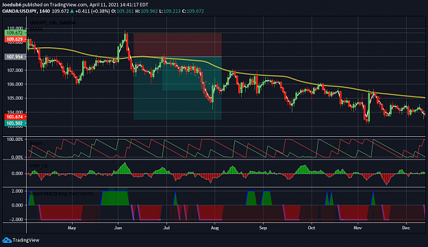Image resolution: width=428 pixels, height=247 pixels.
Task: Select the MACD long short terms label
Action: point(62,194)
